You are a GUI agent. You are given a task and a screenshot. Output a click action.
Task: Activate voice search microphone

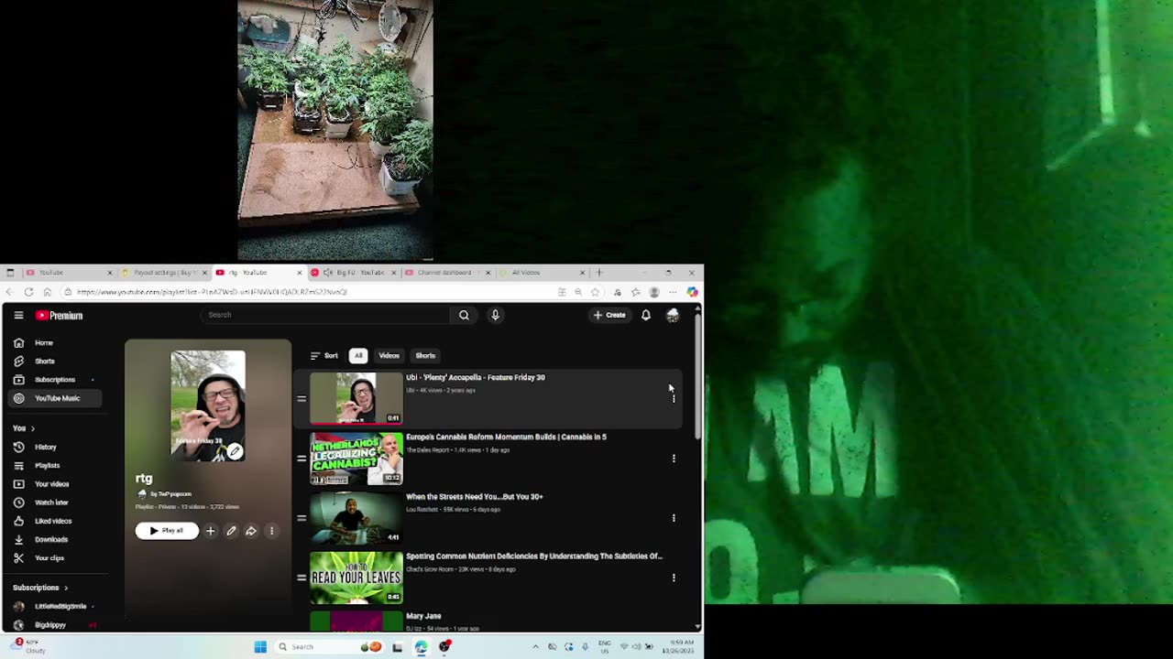pyautogui.click(x=495, y=315)
